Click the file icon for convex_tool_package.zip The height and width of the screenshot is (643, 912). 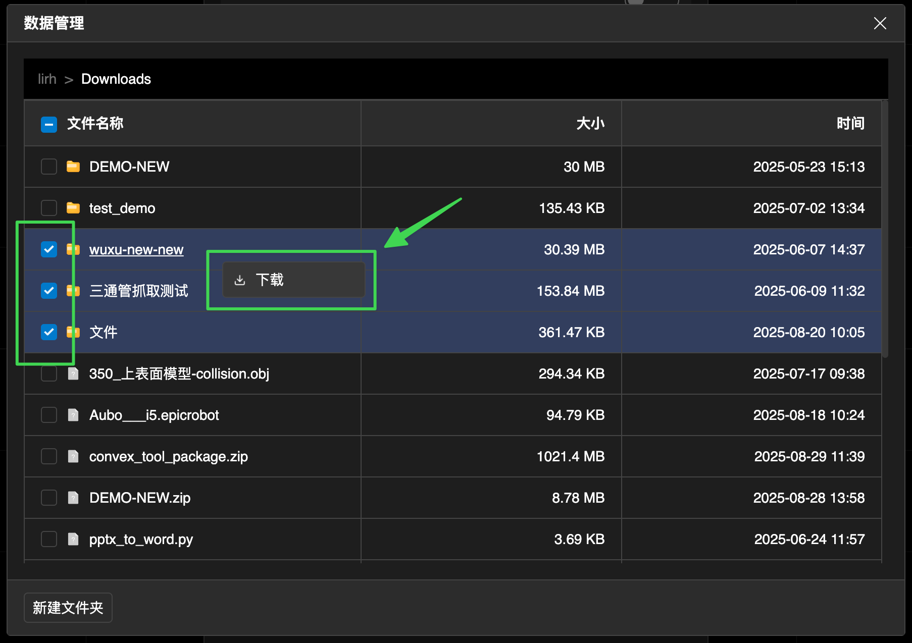[x=73, y=456]
